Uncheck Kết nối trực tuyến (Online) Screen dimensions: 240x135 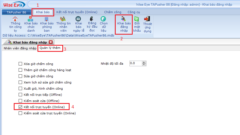pos(20,107)
